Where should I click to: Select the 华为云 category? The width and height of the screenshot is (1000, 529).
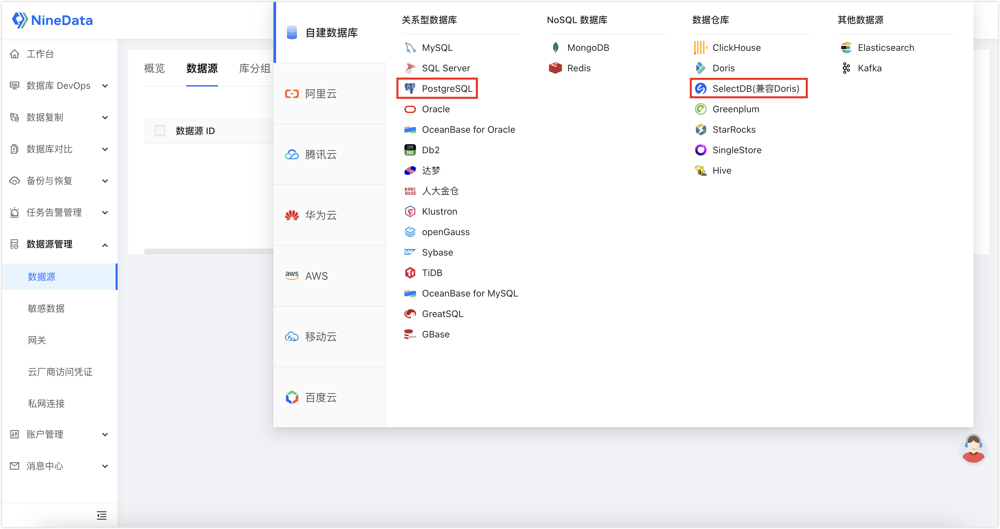330,215
